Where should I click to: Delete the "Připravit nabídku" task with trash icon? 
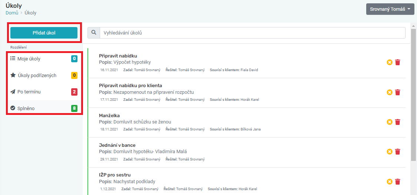coord(398,63)
